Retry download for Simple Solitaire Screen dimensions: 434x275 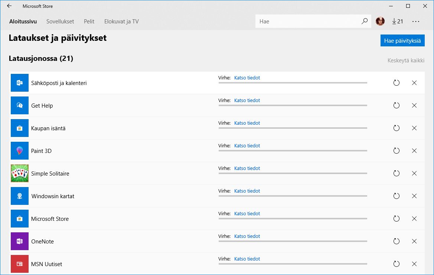click(x=397, y=173)
